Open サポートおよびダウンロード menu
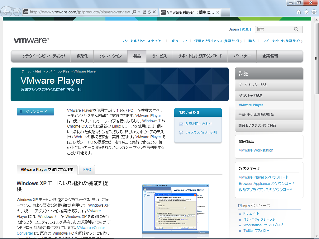This screenshot has width=319, height=239. pos(200,56)
